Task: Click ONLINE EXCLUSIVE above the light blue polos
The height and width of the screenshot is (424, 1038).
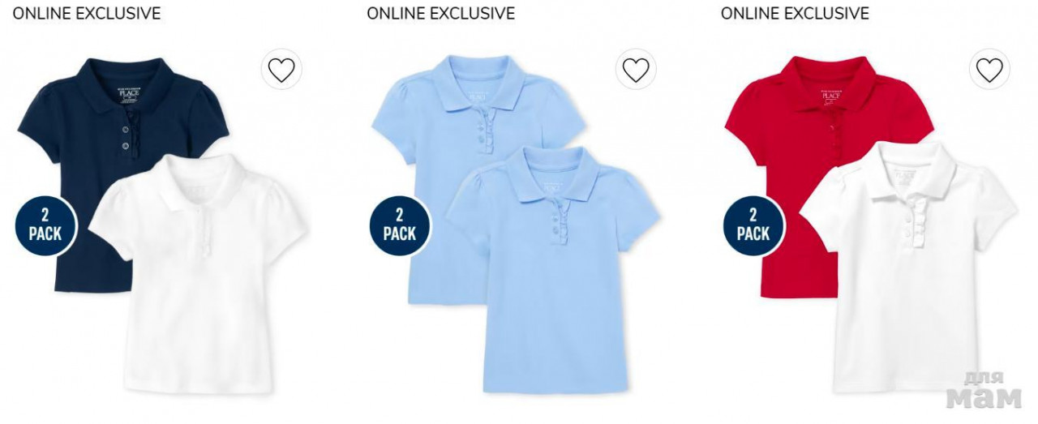Action: point(440,13)
